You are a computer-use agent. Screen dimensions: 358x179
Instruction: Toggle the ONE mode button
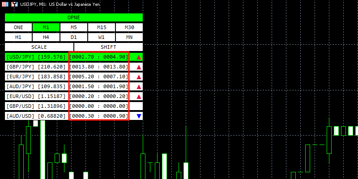[x=18, y=27]
